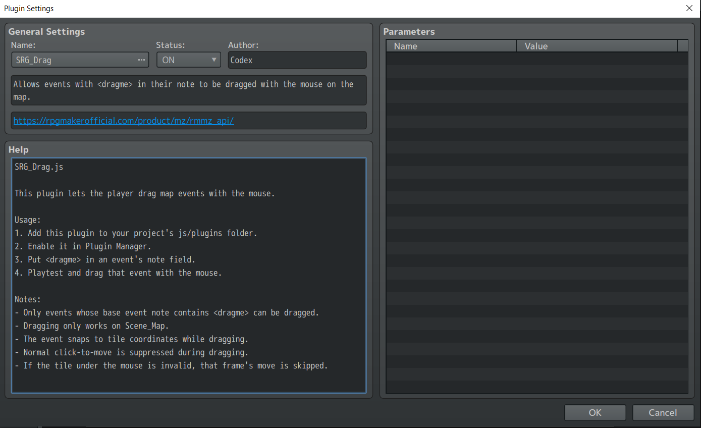Click the 'Enable it in Plugin Manager' line
Image resolution: width=701 pixels, height=428 pixels.
pos(83,246)
